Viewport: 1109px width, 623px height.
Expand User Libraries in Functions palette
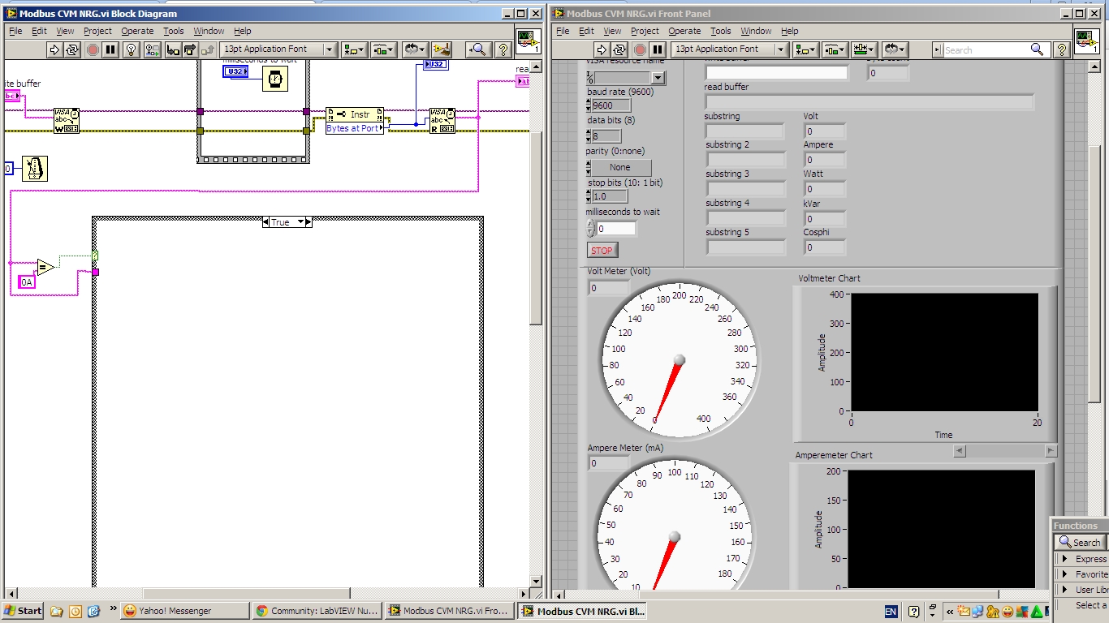[x=1083, y=590]
